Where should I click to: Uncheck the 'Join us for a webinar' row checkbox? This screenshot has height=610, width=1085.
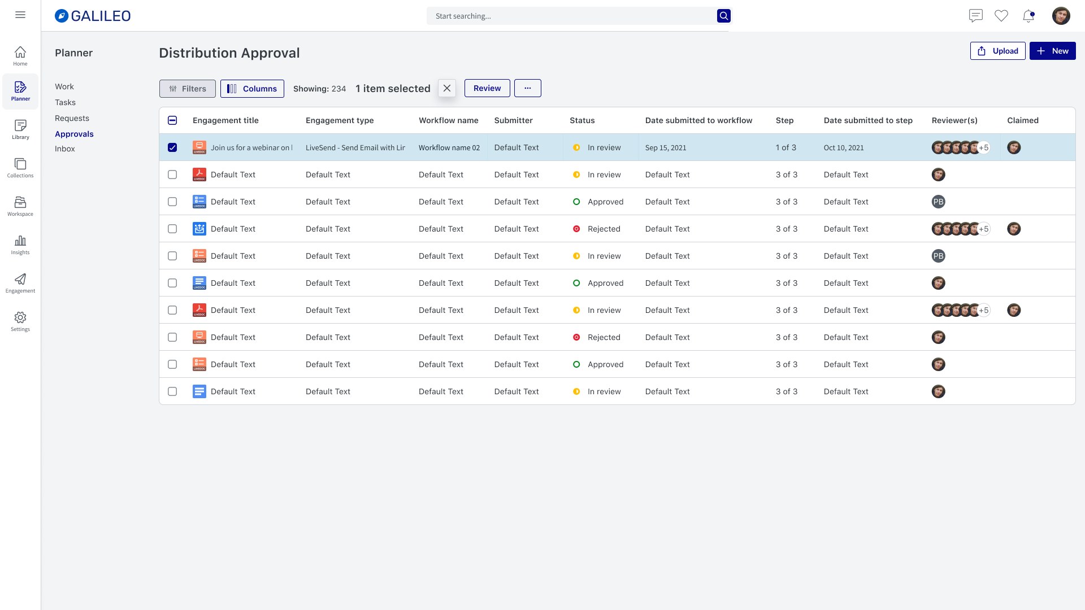click(172, 147)
